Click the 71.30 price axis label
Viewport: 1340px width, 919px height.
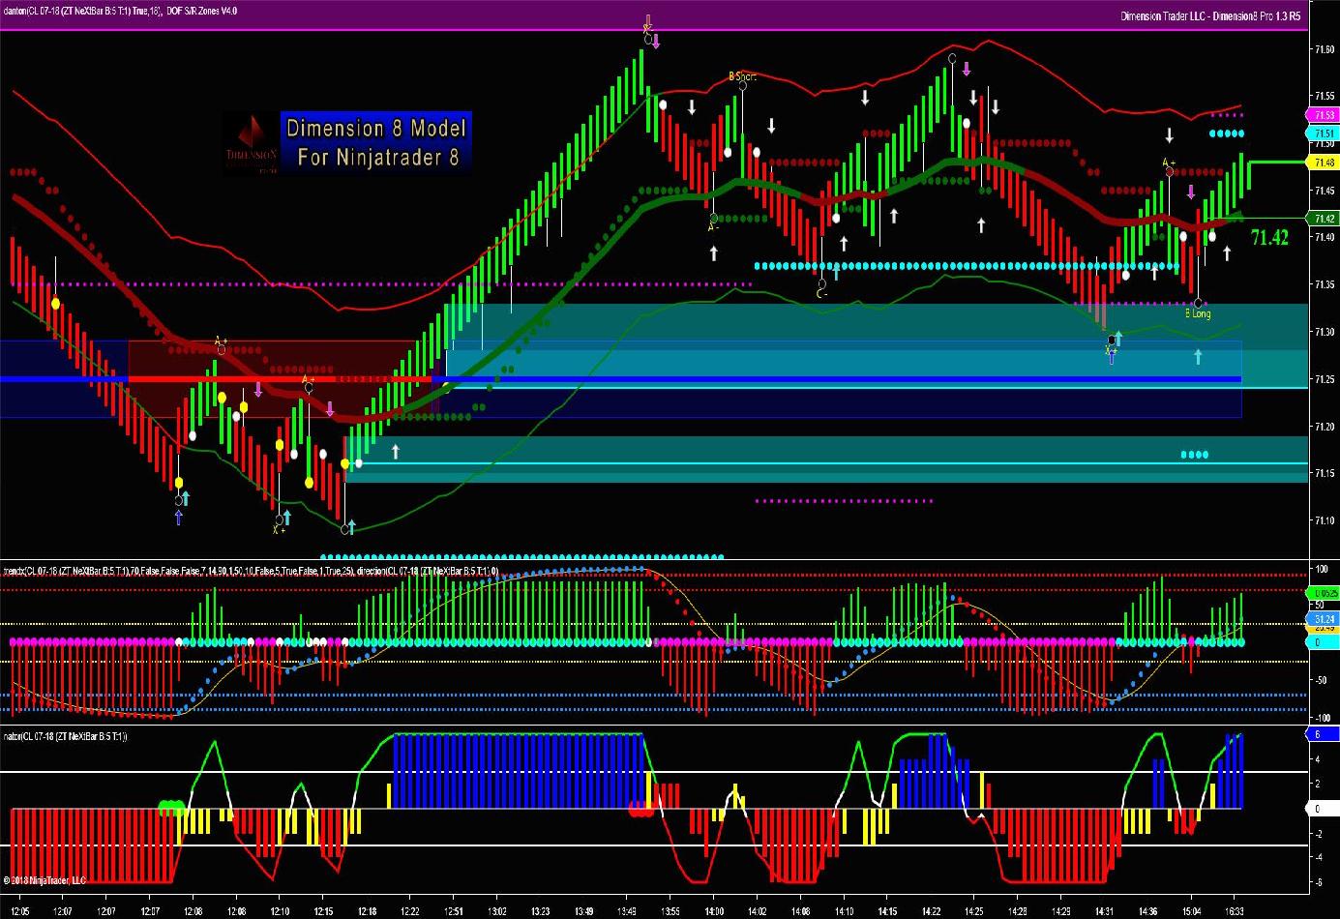(1325, 332)
